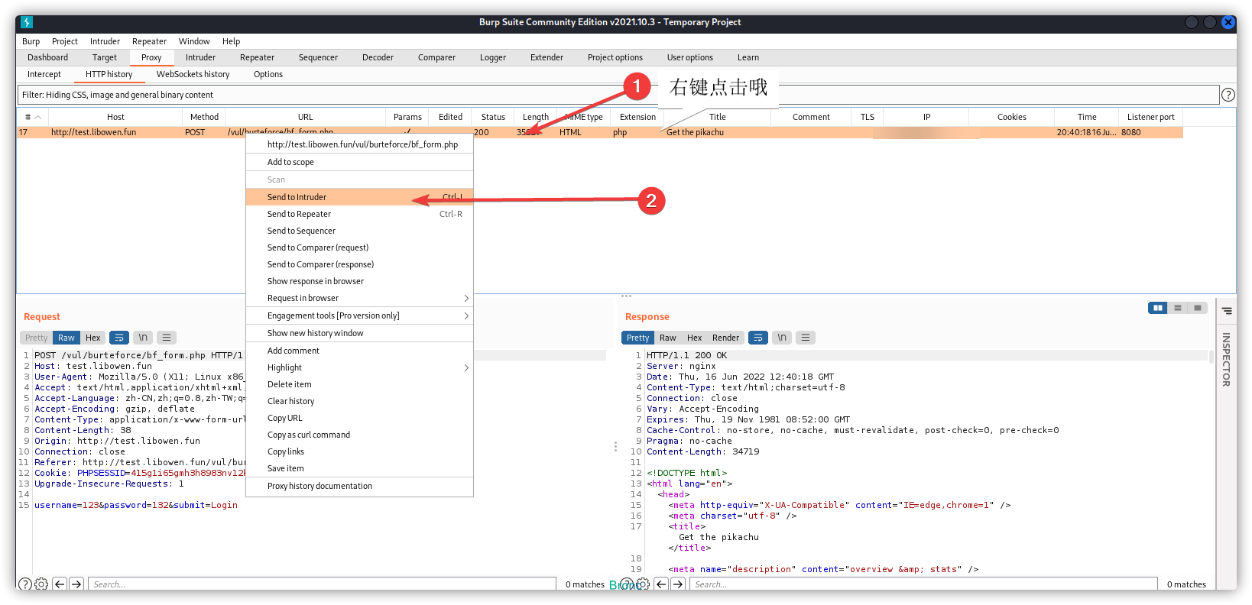
Task: Open the filter help question-mark icon
Action: (x=1228, y=95)
